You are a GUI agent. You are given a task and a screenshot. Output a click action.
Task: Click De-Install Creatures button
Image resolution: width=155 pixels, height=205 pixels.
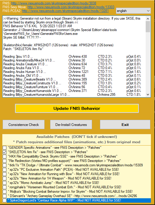(x=71, y=124)
